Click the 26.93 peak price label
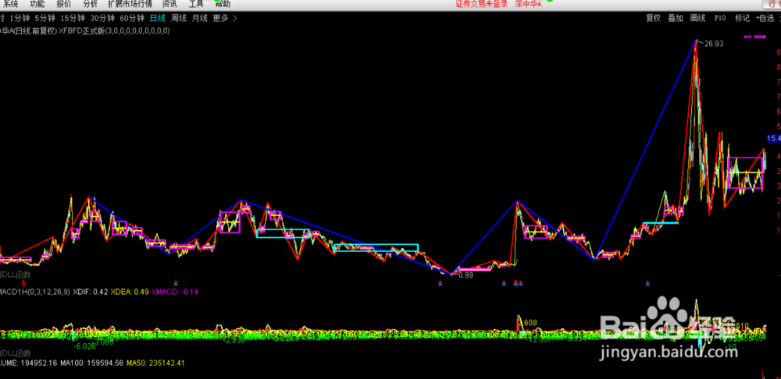 (714, 44)
